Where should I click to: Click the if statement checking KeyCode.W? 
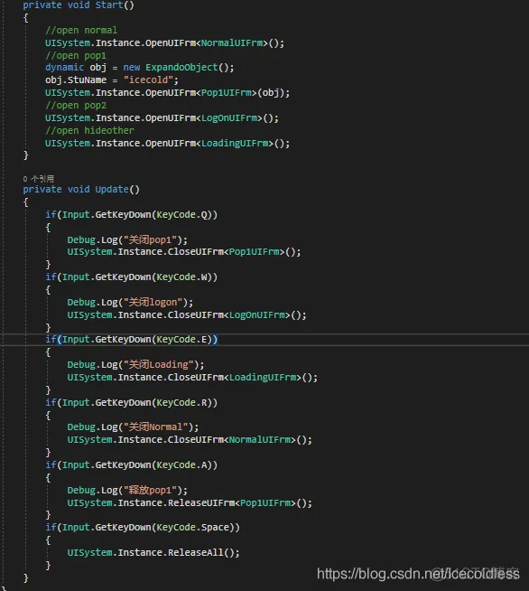coord(131,277)
